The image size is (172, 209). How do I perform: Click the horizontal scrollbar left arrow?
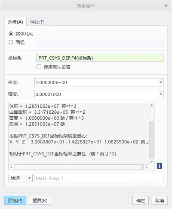[11, 167]
